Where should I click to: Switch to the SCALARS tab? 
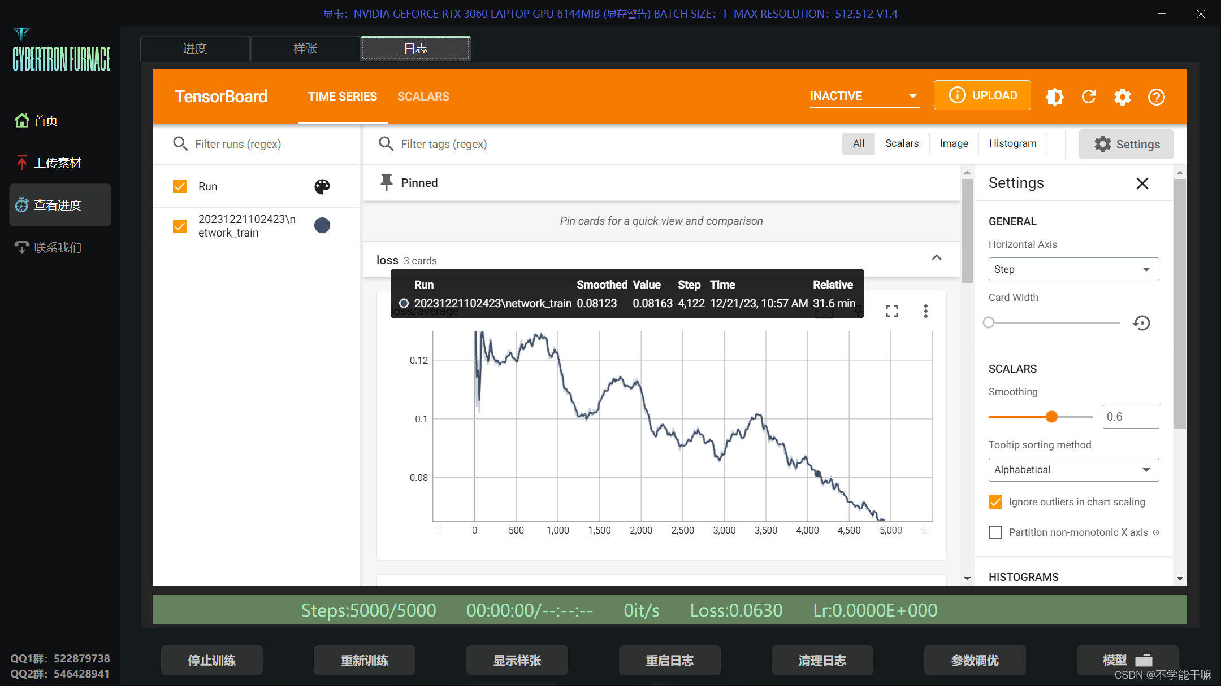pos(423,97)
